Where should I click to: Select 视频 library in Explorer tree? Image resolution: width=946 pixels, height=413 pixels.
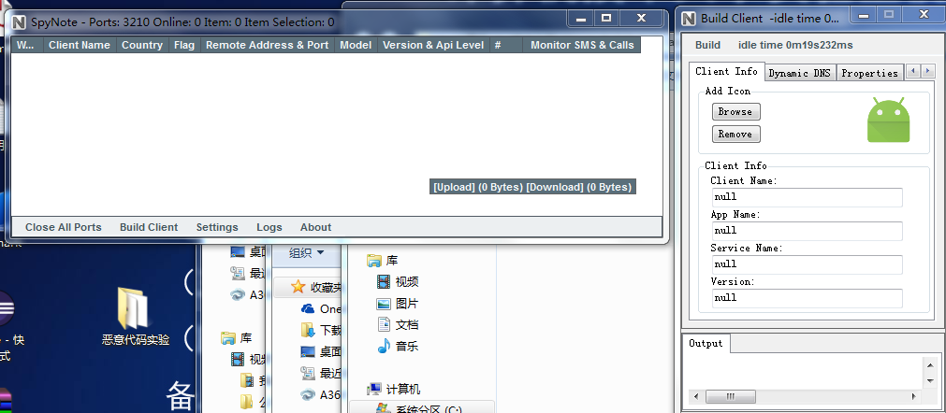(x=398, y=282)
